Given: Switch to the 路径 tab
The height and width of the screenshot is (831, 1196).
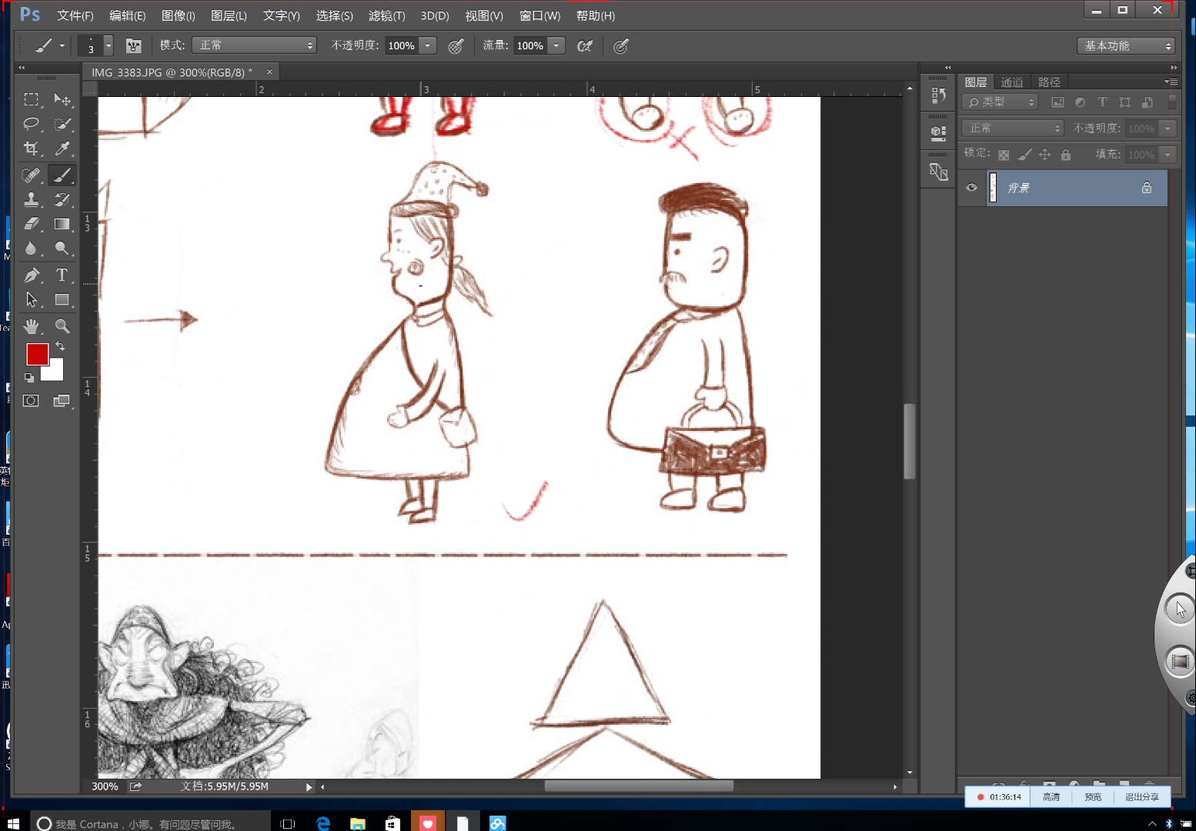Looking at the screenshot, I should 1049,82.
